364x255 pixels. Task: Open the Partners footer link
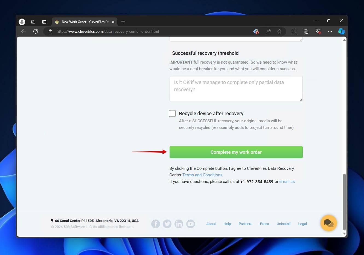pyautogui.click(x=245, y=224)
